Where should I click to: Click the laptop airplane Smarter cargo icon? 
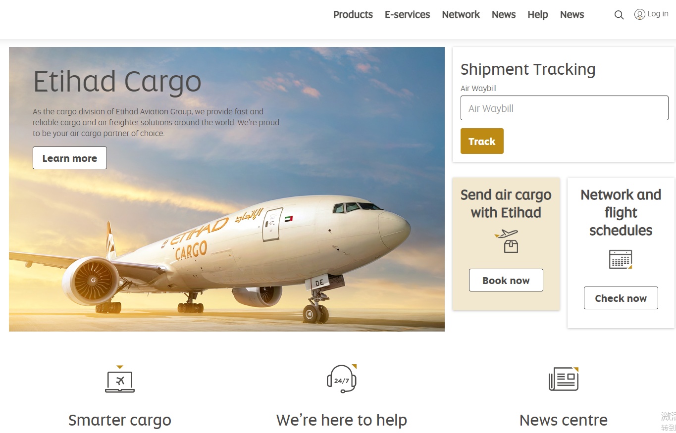tap(120, 379)
